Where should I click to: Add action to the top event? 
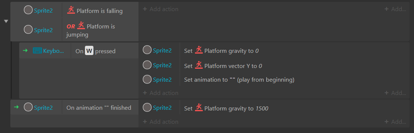click(161, 9)
